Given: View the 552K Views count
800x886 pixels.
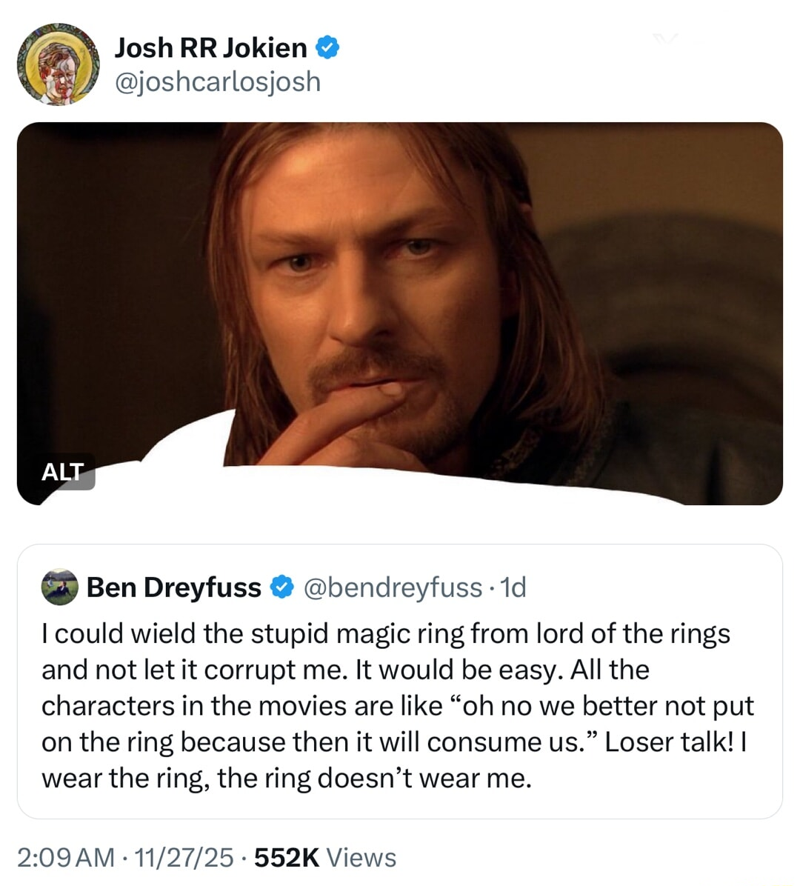Looking at the screenshot, I should 287,857.
